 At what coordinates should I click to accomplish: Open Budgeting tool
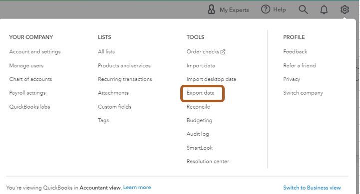click(x=199, y=120)
